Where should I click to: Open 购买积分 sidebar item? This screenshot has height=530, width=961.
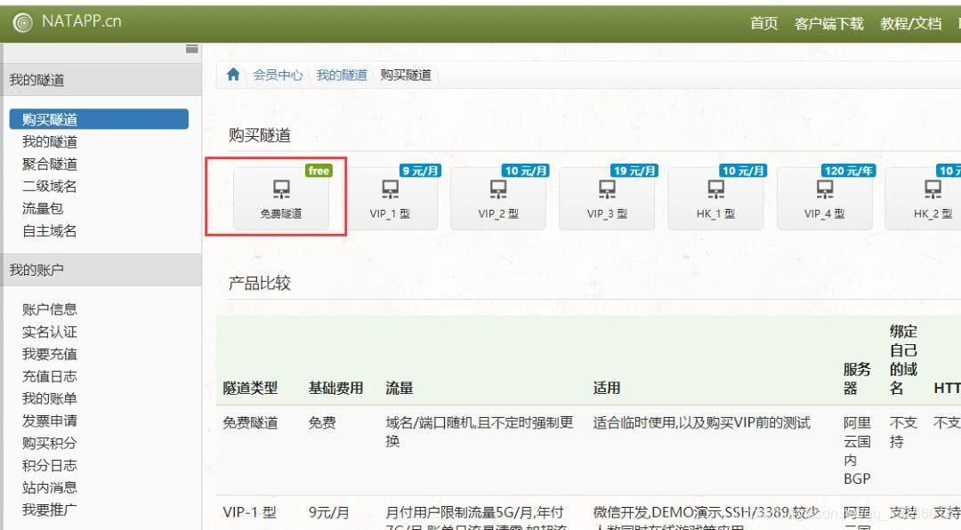click(x=50, y=442)
